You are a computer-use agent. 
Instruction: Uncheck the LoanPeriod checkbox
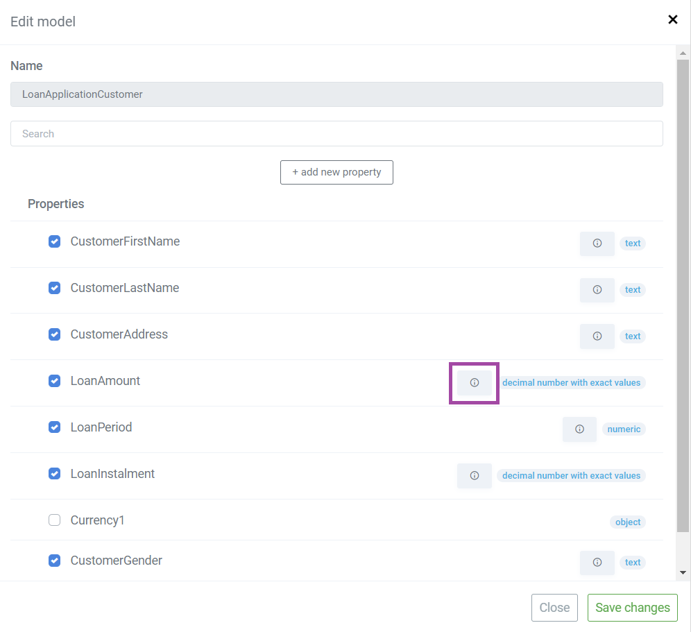[x=54, y=427]
